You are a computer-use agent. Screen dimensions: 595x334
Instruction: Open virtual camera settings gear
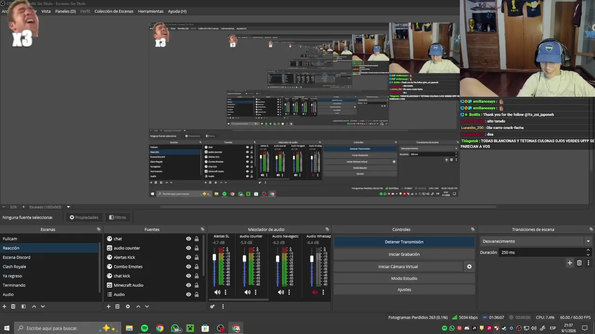tap(469, 267)
